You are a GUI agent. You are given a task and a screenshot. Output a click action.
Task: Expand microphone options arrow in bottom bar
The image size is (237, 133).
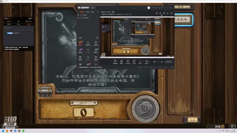[x=142, y=61]
